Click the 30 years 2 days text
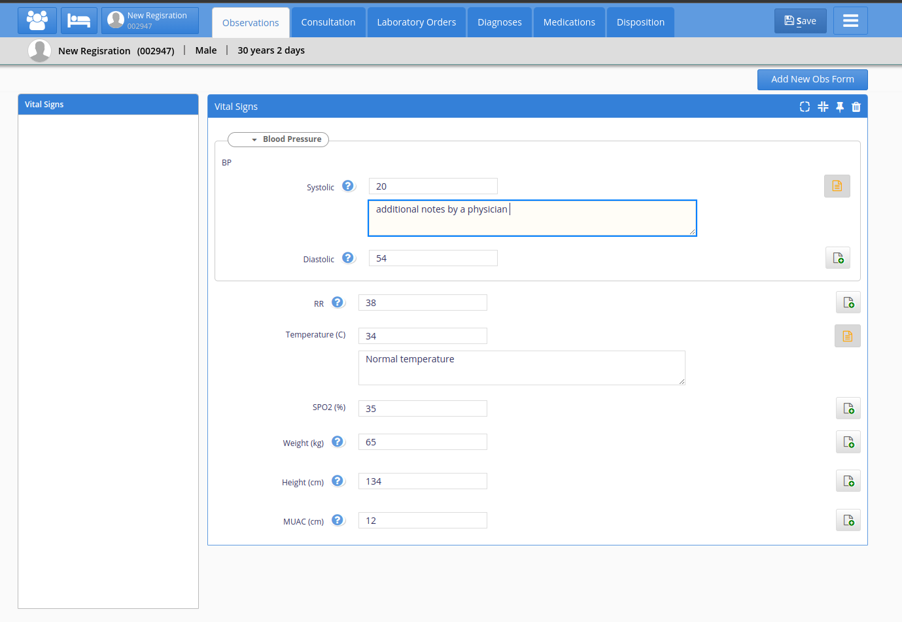The image size is (902, 622). click(271, 50)
